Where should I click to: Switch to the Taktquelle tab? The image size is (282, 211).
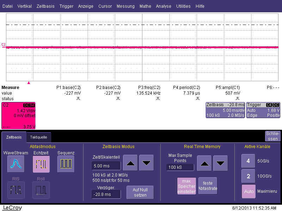[x=38, y=138]
